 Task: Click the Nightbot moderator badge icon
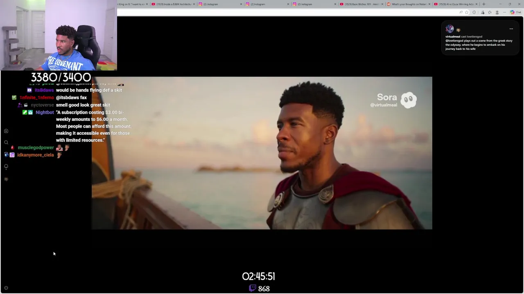tap(25, 112)
